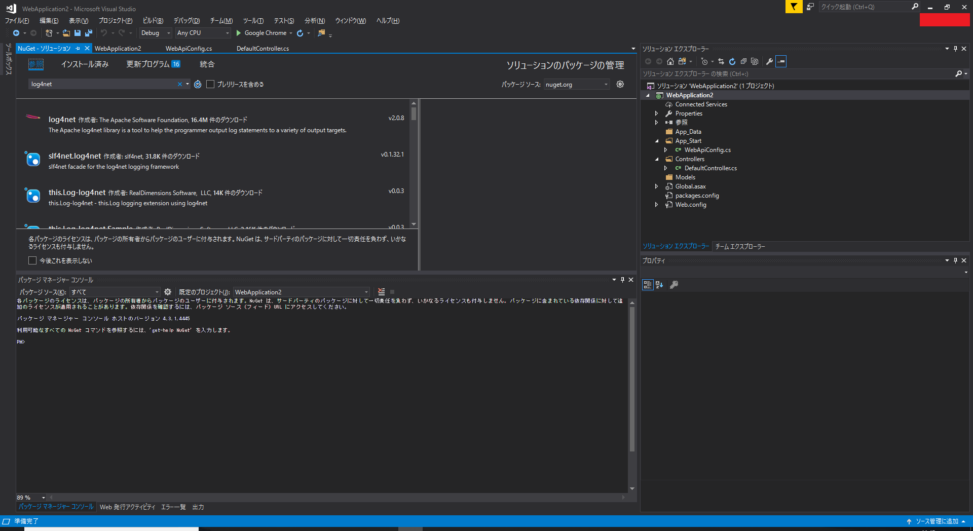
Task: Collapse the App_Start folder node
Action: (x=657, y=141)
